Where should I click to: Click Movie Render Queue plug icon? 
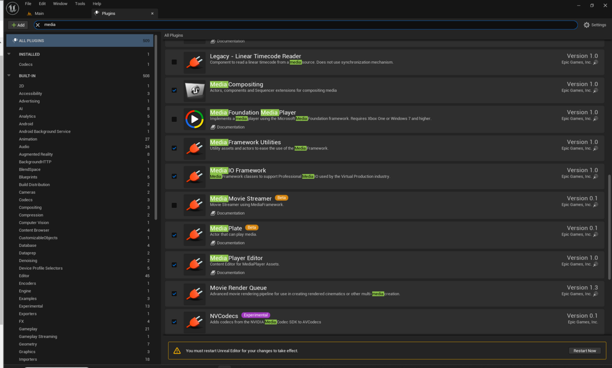(194, 294)
